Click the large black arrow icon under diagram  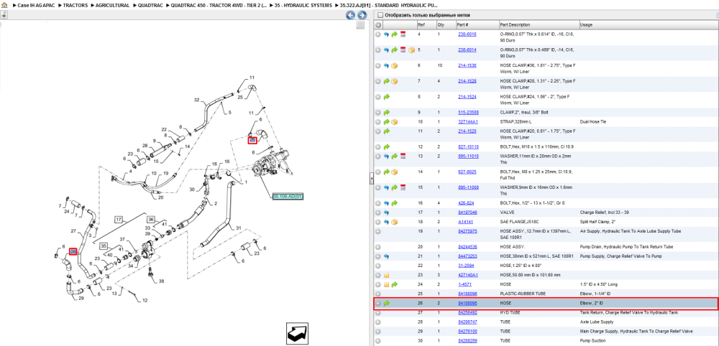click(297, 334)
